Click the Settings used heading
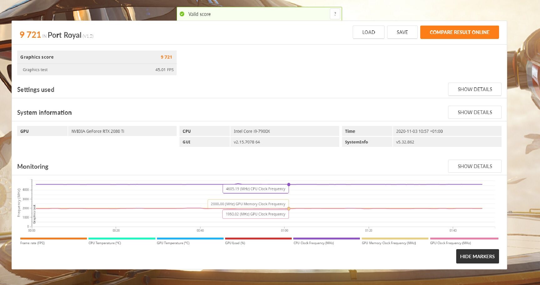This screenshot has height=285, width=540. pyautogui.click(x=36, y=90)
